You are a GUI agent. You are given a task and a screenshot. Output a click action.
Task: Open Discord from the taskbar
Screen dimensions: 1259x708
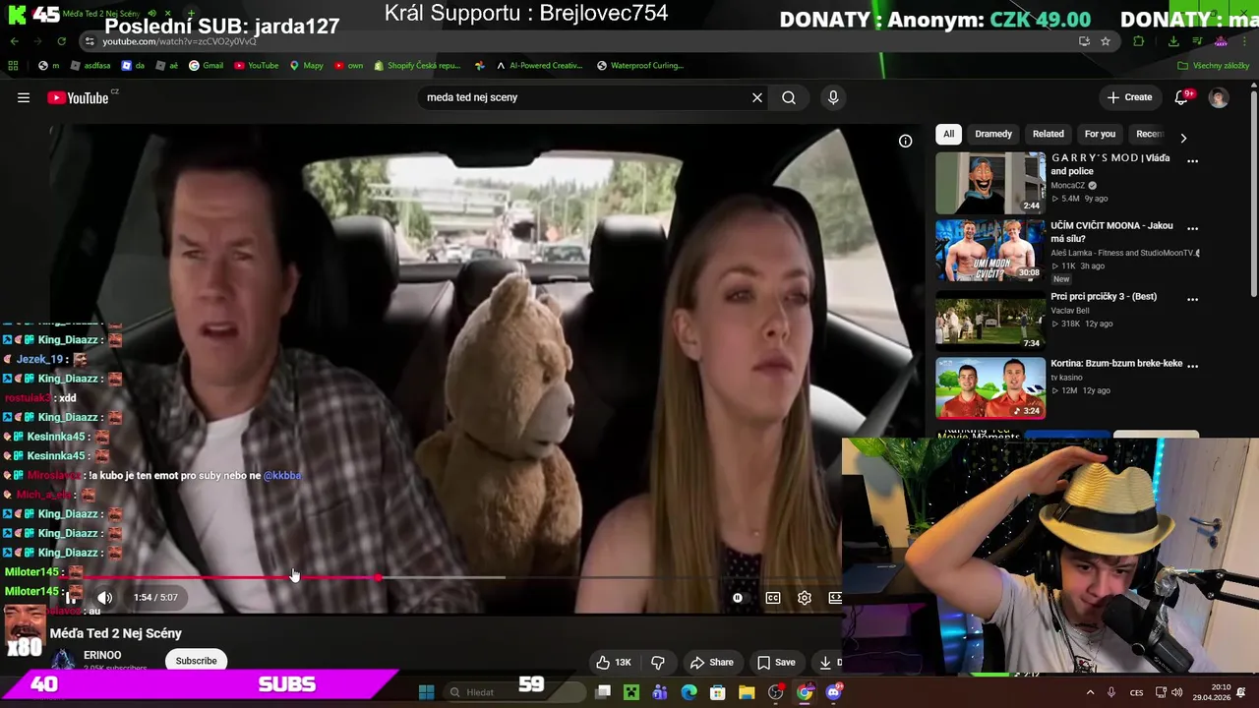click(x=834, y=692)
